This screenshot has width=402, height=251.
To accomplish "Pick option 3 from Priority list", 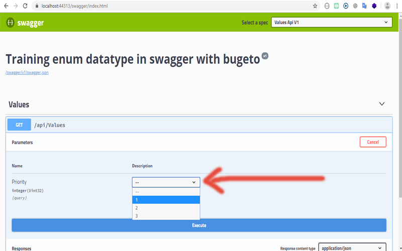I will pyautogui.click(x=166, y=216).
